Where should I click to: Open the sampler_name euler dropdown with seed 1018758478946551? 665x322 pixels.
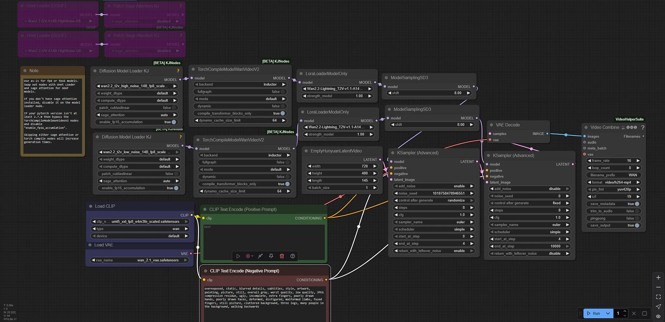pos(433,222)
